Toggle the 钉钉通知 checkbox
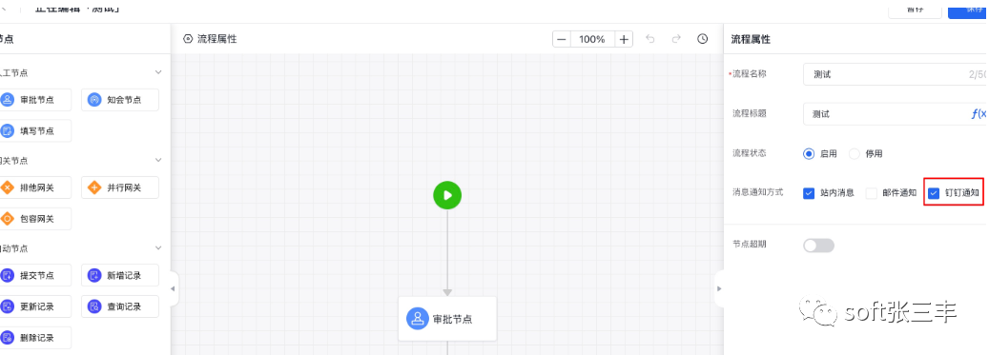Viewport: 989px width, 355px height. pyautogui.click(x=934, y=193)
